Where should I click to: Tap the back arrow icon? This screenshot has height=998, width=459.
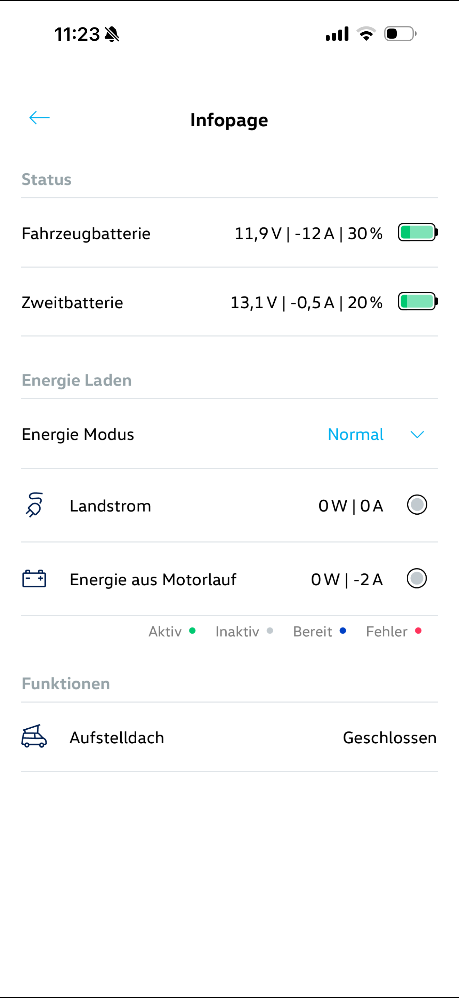pyautogui.click(x=40, y=118)
